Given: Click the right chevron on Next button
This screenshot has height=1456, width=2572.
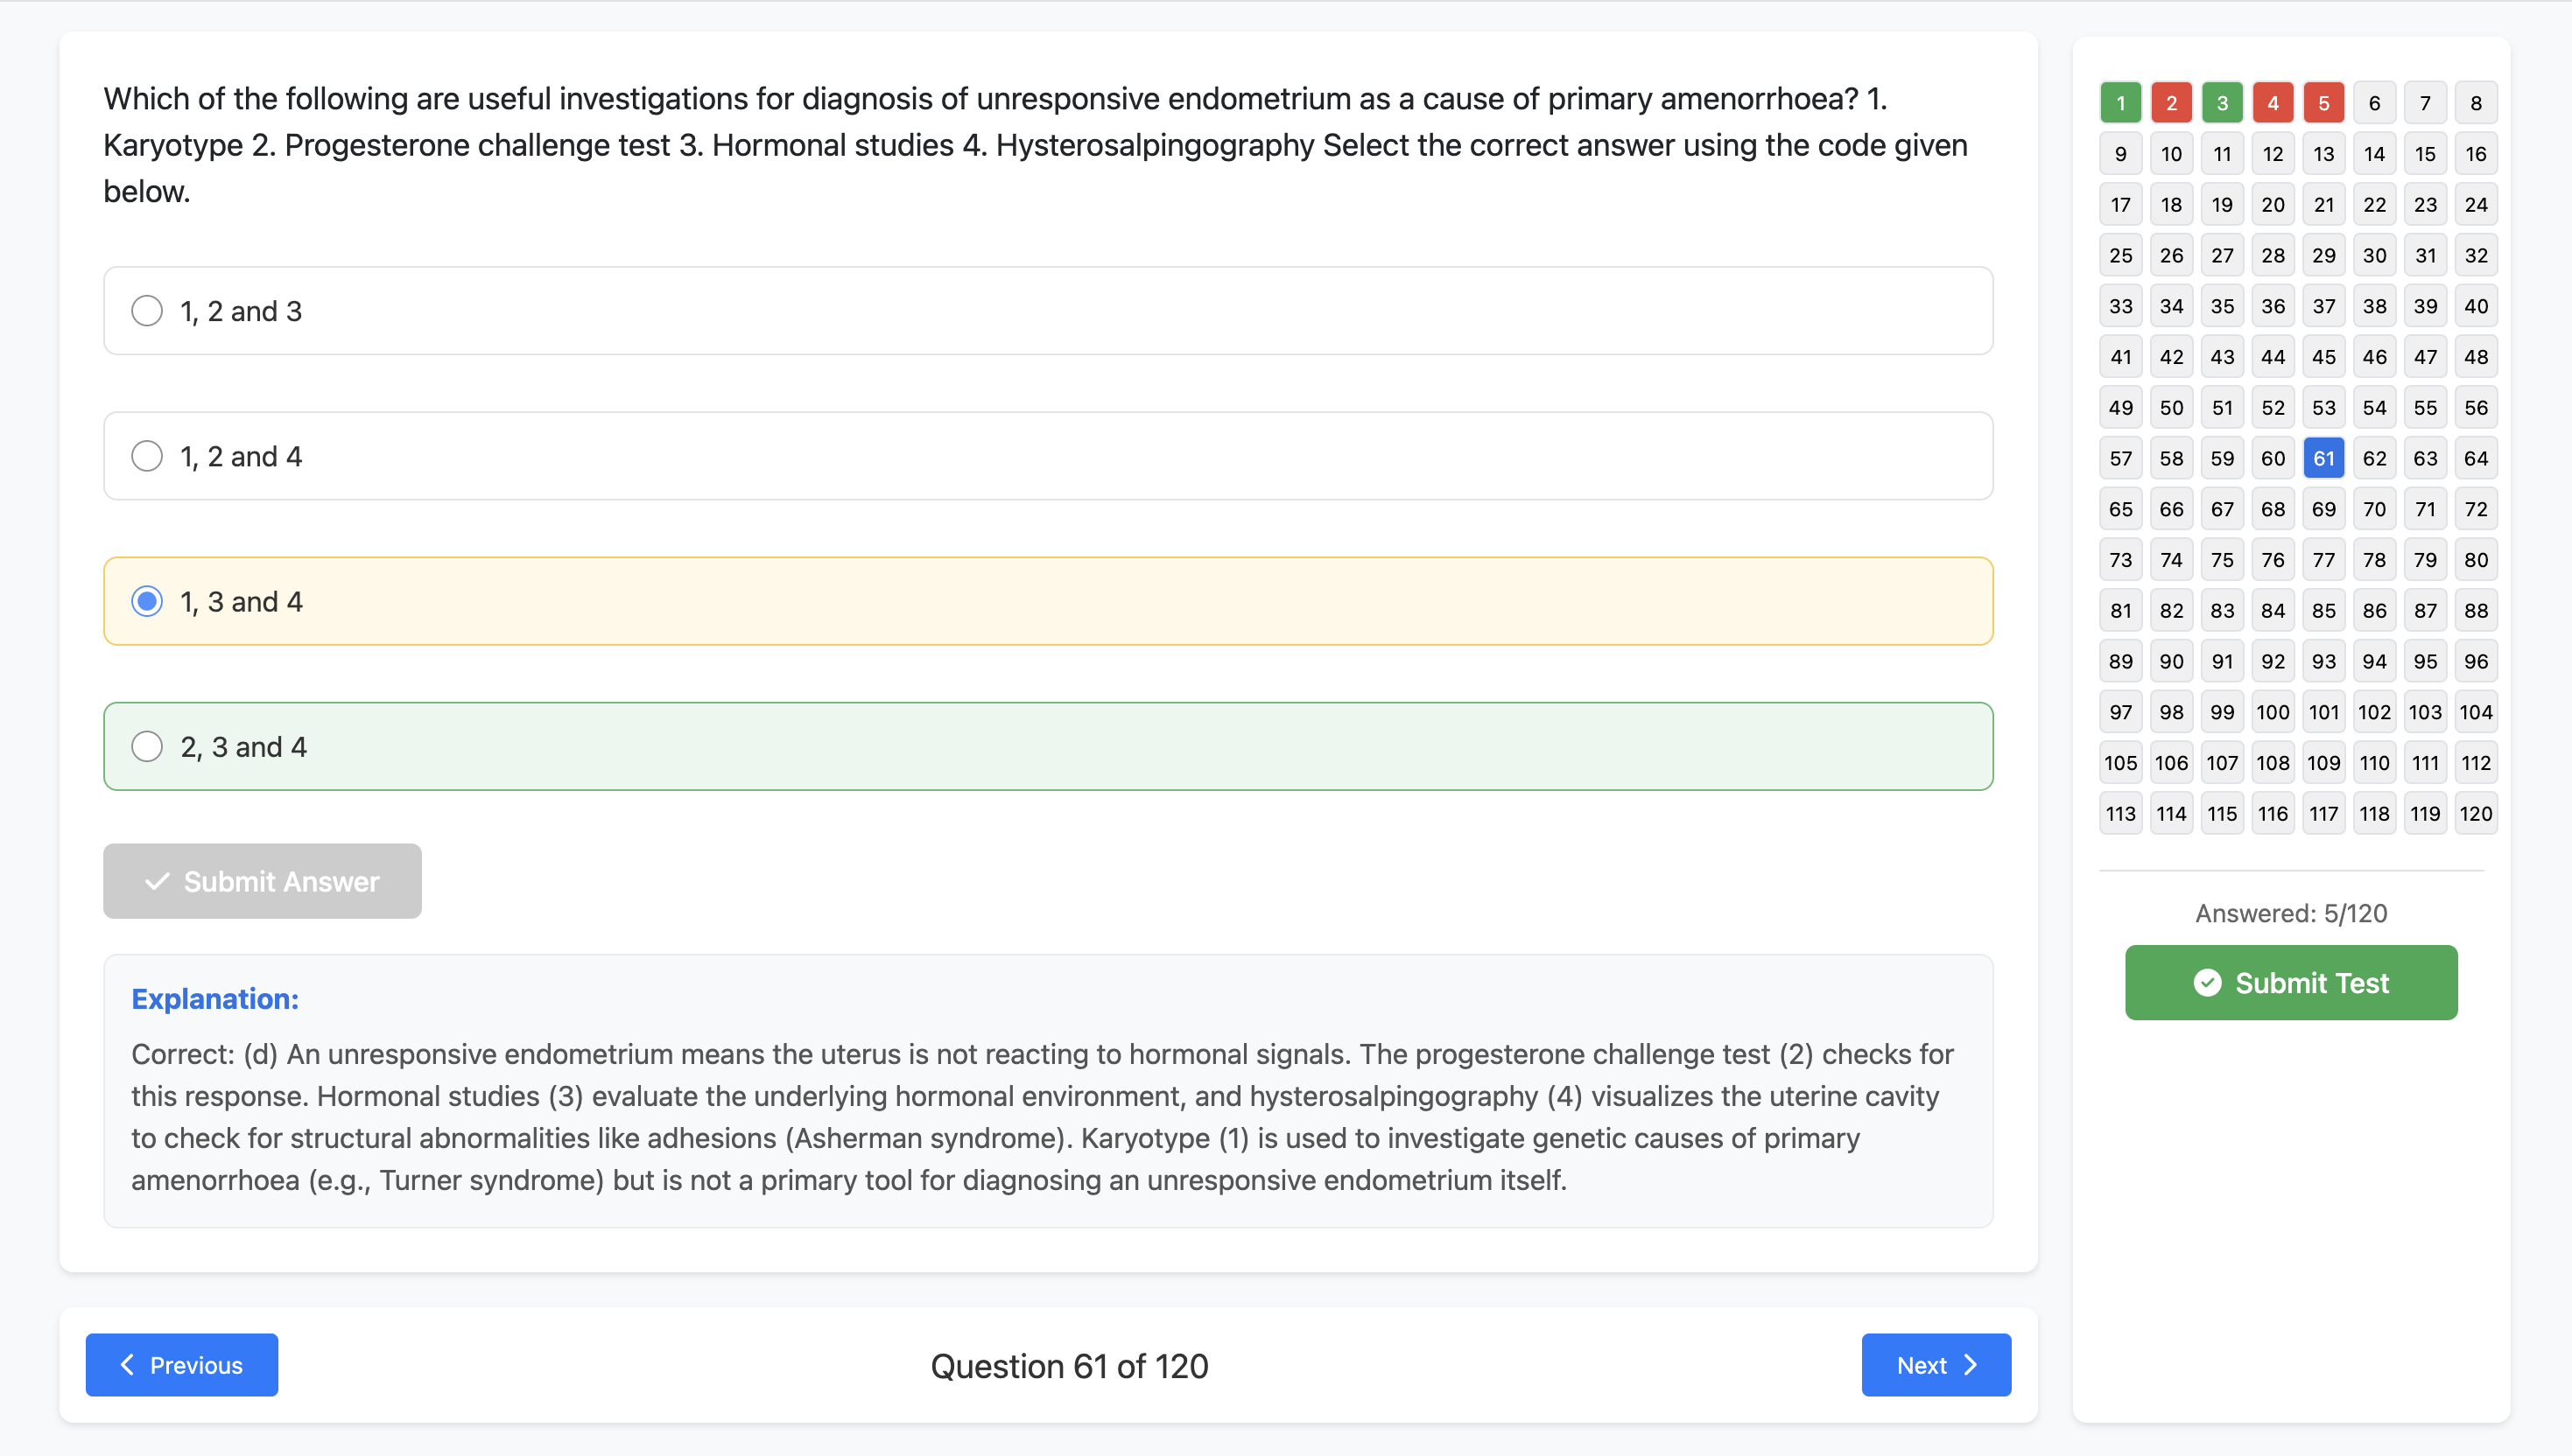Looking at the screenshot, I should coord(1970,1364).
